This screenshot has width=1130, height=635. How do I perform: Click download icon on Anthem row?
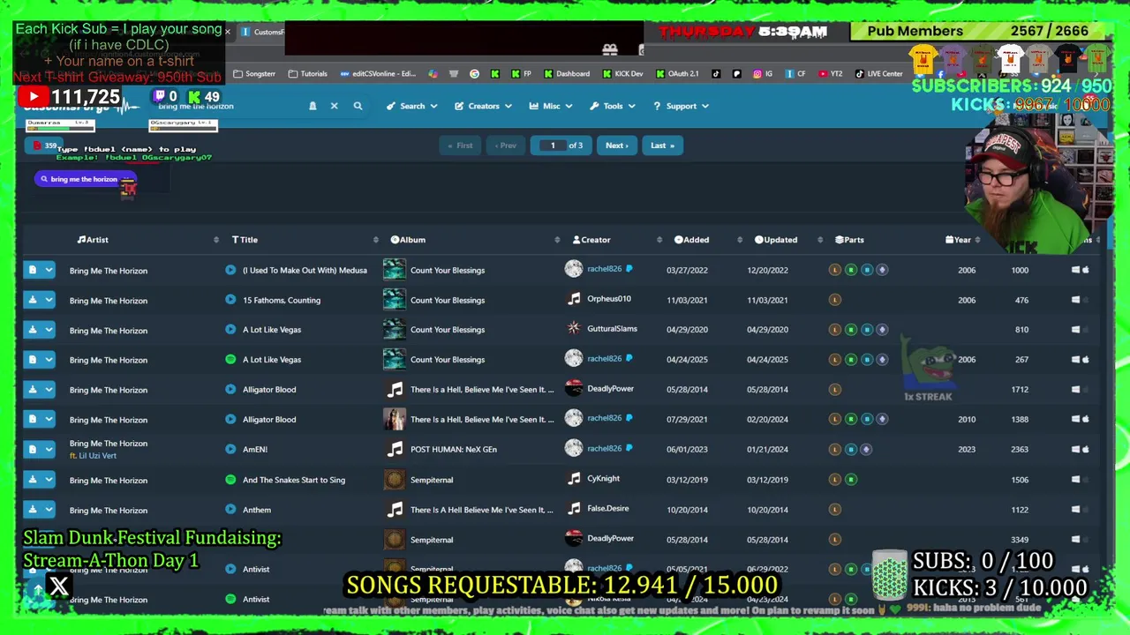33,510
